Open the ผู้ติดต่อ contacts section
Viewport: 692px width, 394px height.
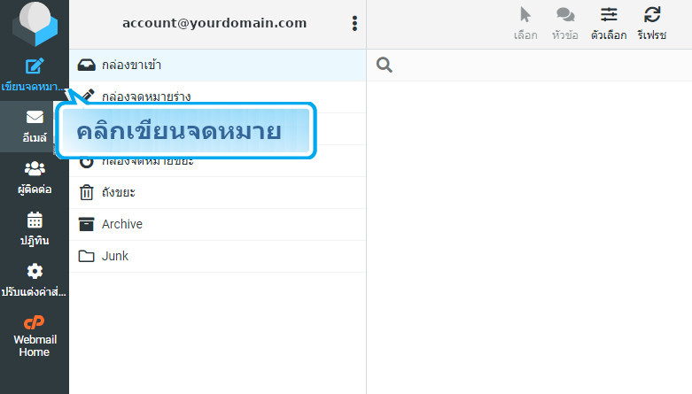[x=35, y=178]
